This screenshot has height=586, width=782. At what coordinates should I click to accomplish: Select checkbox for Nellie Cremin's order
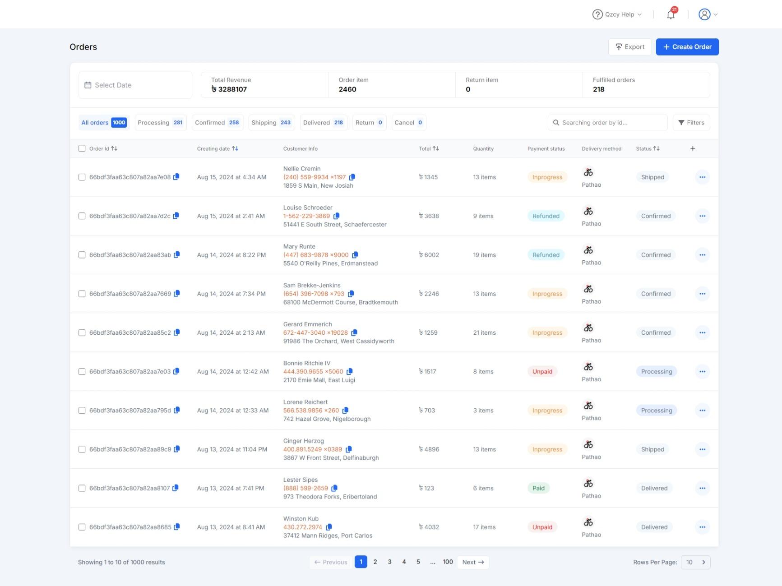82,177
